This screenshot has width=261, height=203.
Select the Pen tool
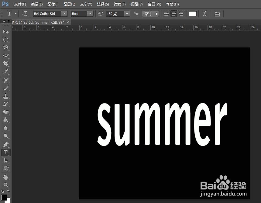(6, 144)
